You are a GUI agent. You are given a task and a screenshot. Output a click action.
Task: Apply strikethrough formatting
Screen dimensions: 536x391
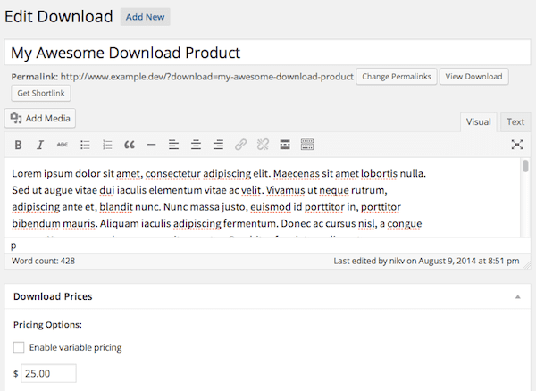pyautogui.click(x=63, y=144)
